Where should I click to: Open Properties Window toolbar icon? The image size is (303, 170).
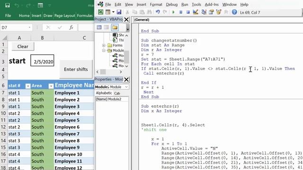click(x=211, y=12)
